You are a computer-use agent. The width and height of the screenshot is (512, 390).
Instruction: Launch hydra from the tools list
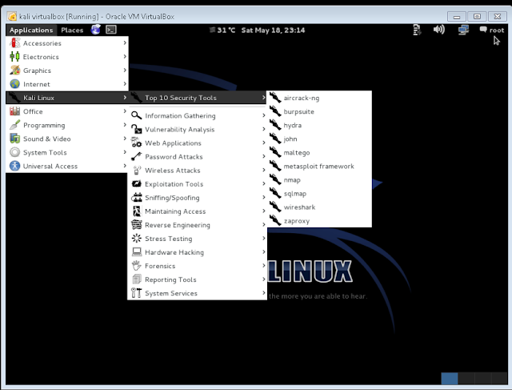(319, 125)
